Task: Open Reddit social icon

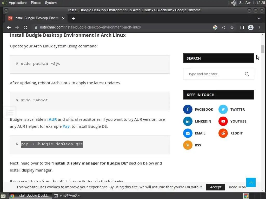Action: coord(223,133)
